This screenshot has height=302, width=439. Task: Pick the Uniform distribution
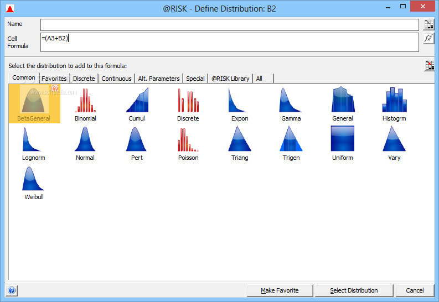pos(343,143)
